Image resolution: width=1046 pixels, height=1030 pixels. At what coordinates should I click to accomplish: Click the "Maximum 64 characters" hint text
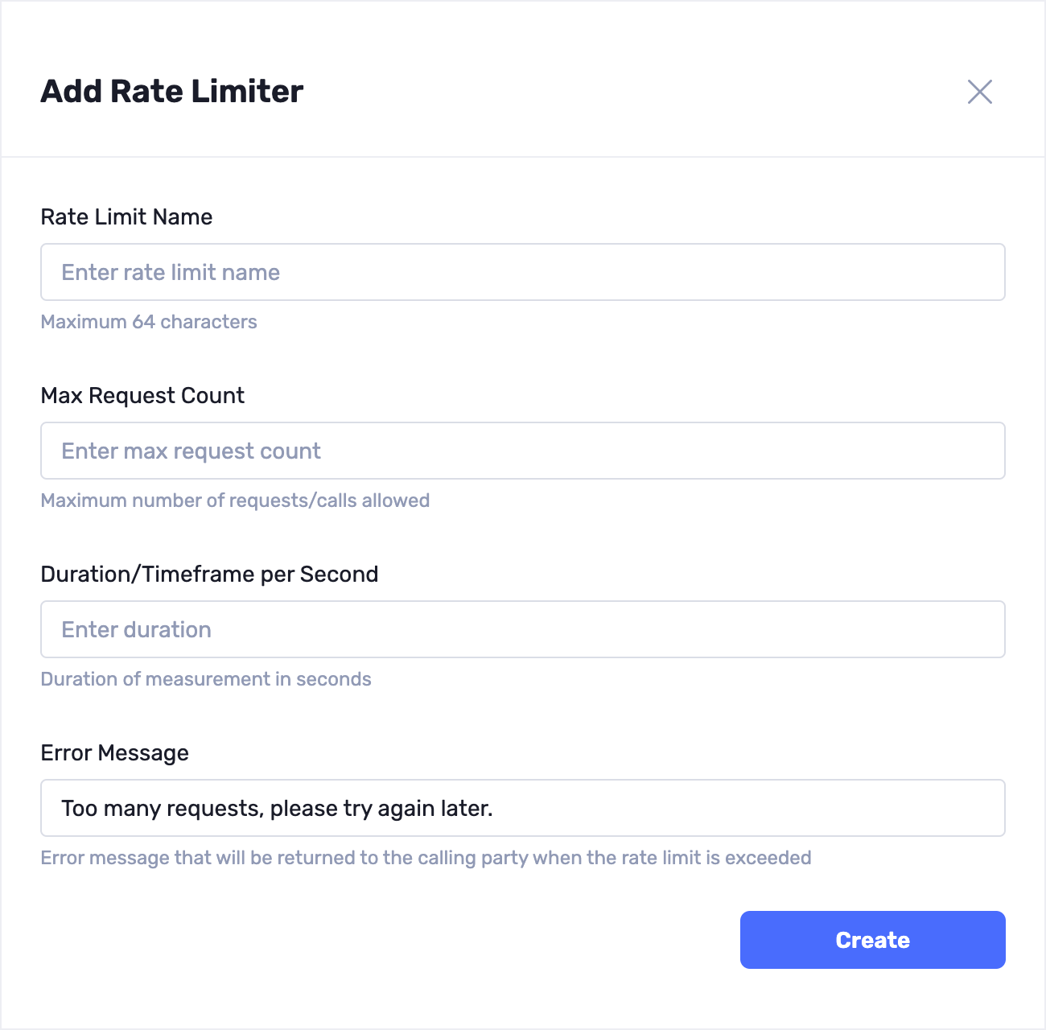(149, 322)
